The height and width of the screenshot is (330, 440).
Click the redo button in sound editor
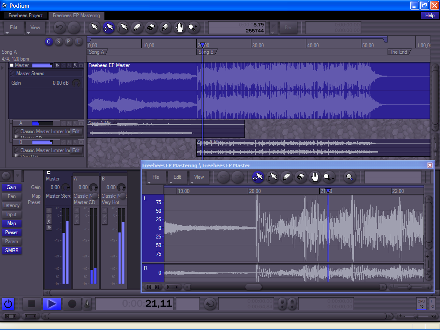click(x=238, y=177)
